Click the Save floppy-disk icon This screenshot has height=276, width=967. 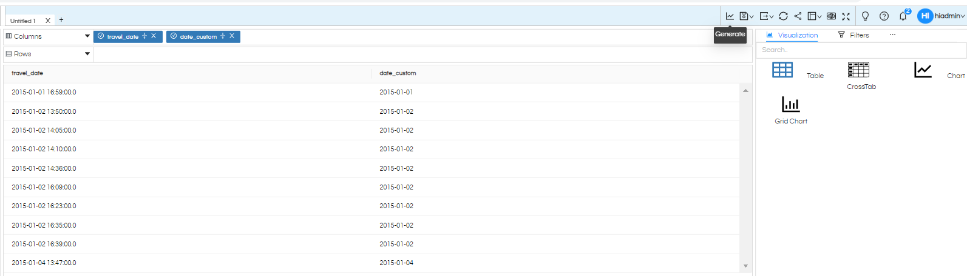click(x=744, y=16)
